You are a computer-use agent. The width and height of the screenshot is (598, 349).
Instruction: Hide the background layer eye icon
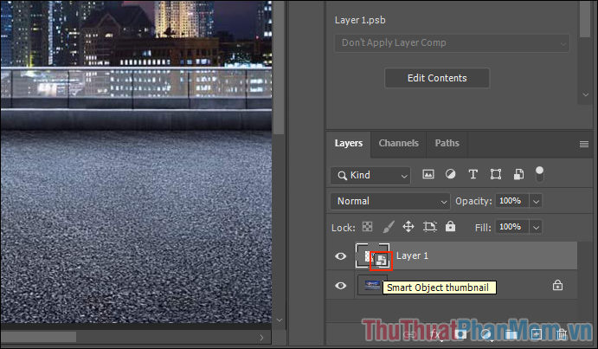tap(341, 286)
